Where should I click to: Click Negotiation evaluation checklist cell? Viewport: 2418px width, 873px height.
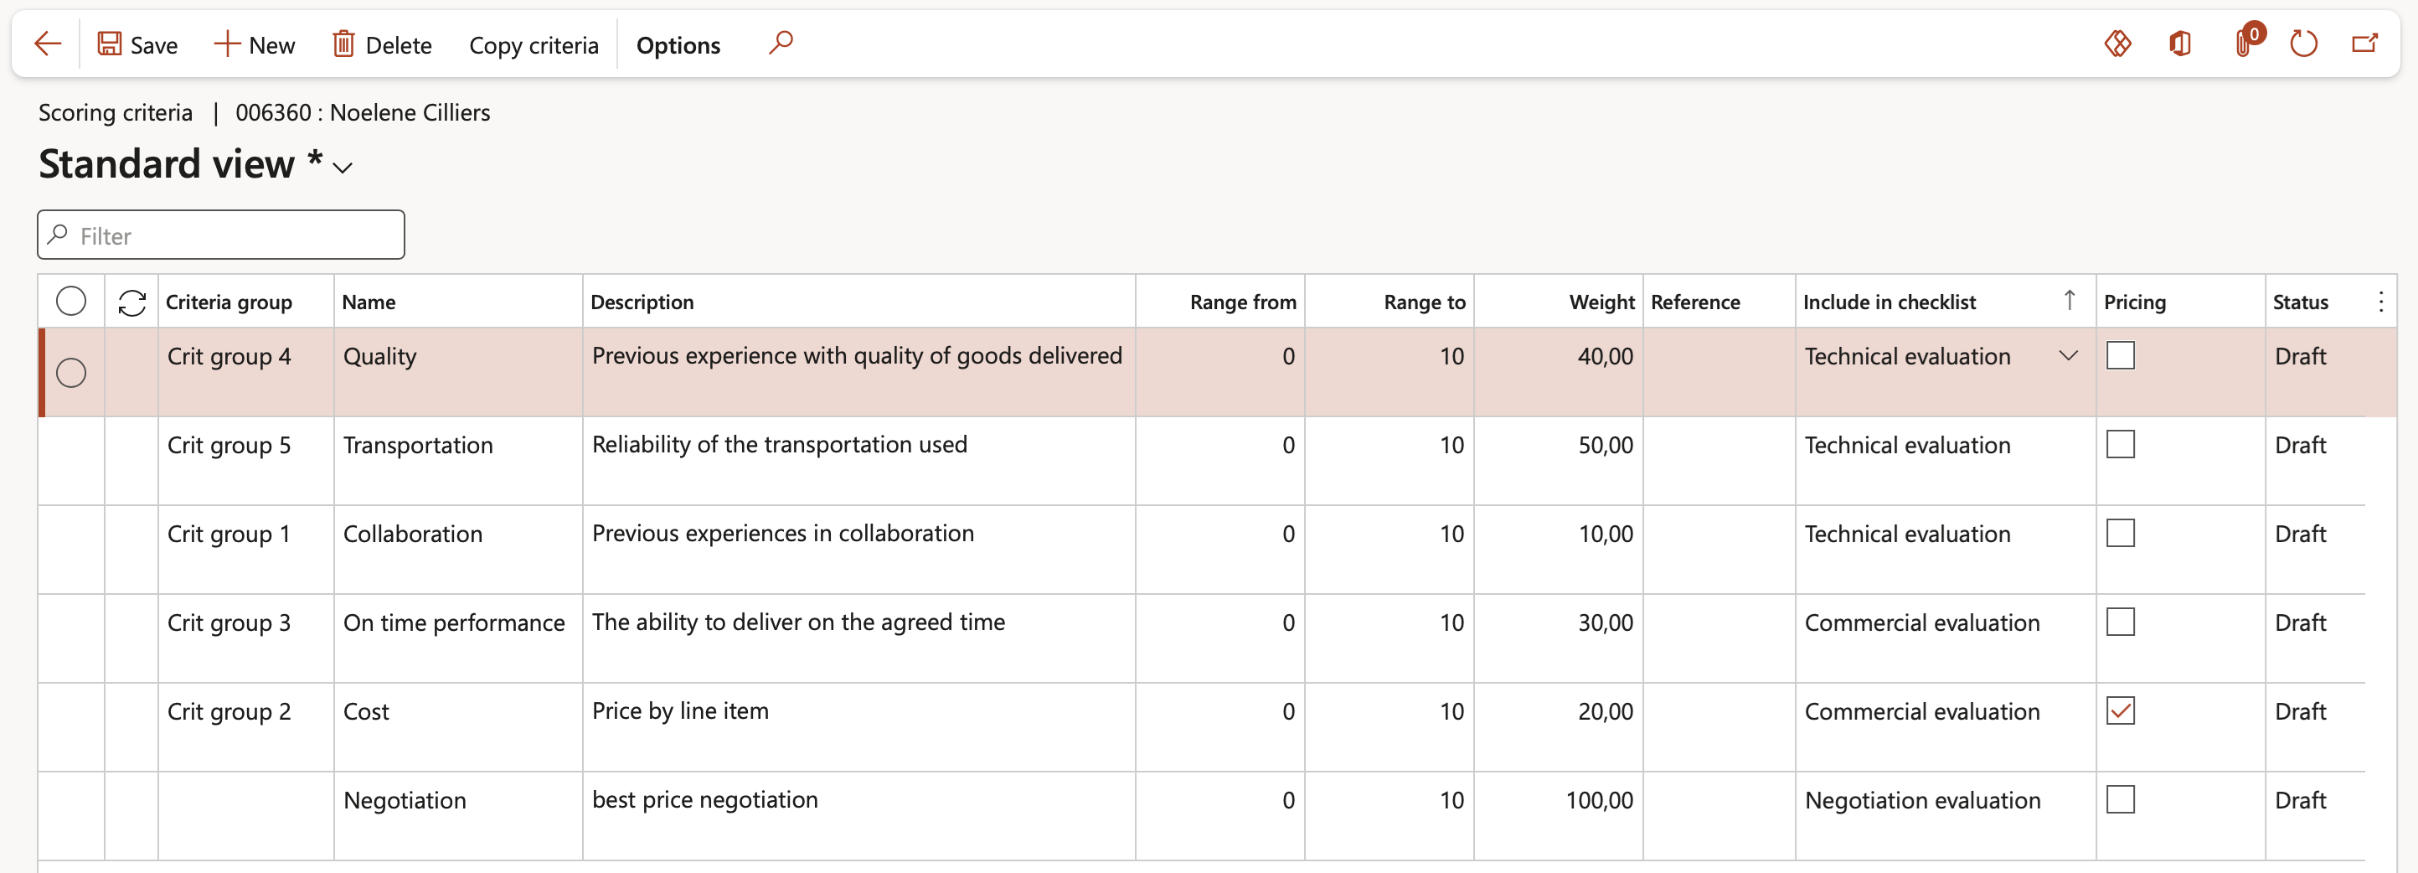pos(1946,817)
